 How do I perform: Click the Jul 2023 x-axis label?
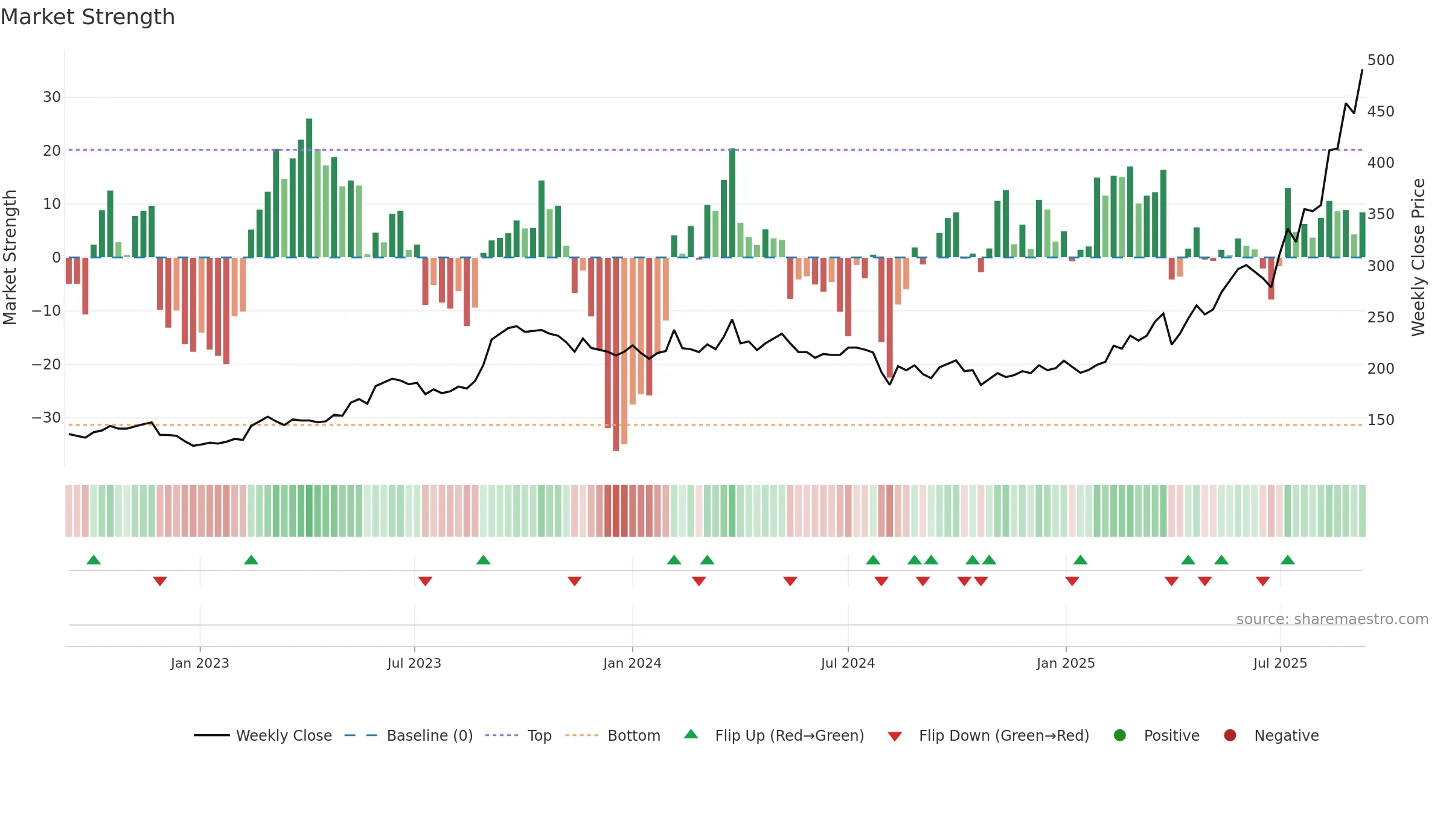[414, 663]
